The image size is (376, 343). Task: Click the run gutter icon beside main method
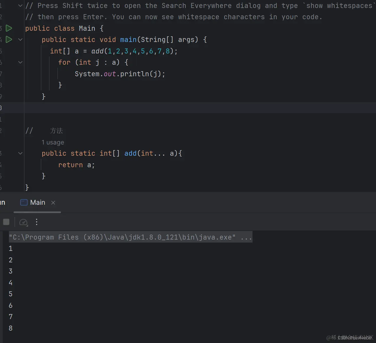pyautogui.click(x=9, y=40)
